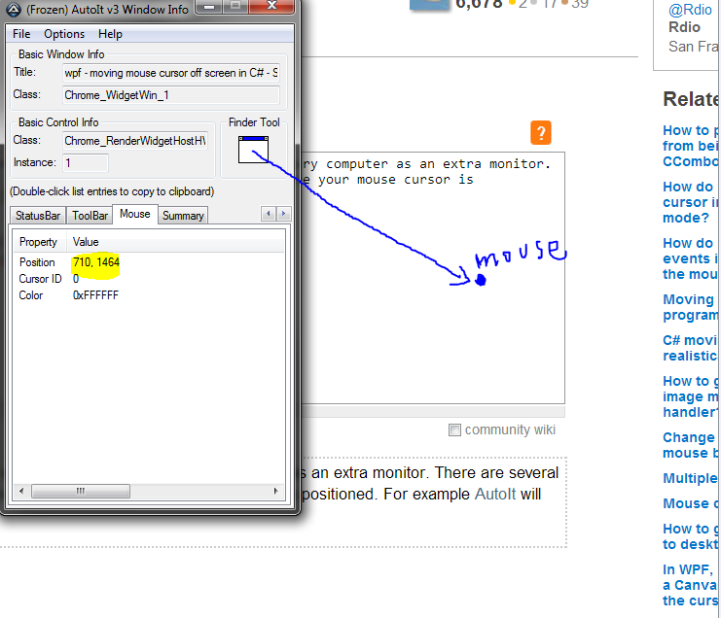Screen dimensions: 721x618
Task: Click the horizontal scrollbar thumb in list
Action: point(81,491)
